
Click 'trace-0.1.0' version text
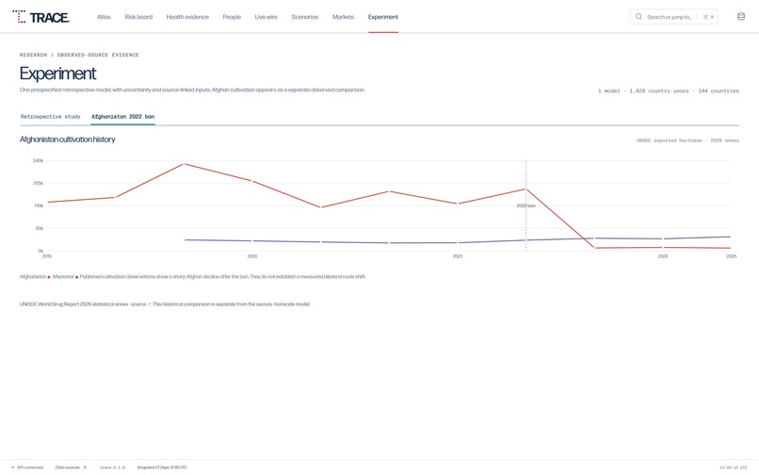(112, 467)
